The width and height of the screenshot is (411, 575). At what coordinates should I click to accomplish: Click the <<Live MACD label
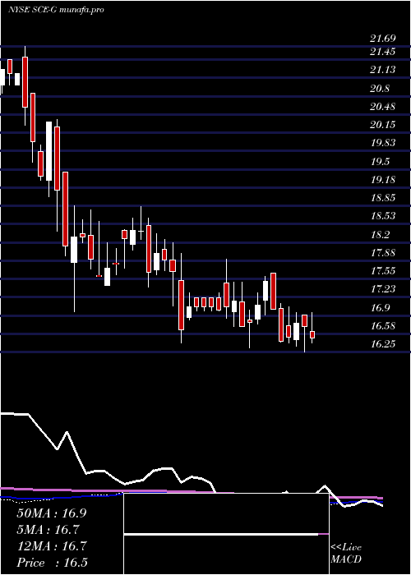pyautogui.click(x=346, y=554)
